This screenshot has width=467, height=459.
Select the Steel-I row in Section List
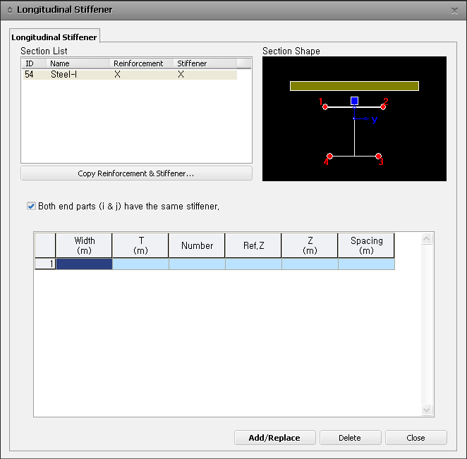click(130, 75)
